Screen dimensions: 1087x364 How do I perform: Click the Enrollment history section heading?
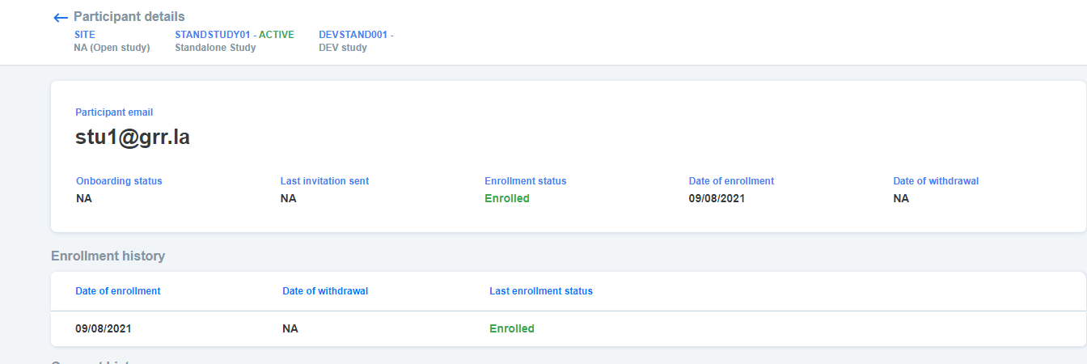click(108, 256)
